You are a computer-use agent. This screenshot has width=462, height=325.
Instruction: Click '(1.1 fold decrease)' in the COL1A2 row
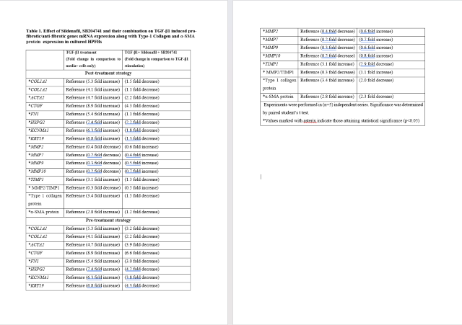(x=141, y=89)
